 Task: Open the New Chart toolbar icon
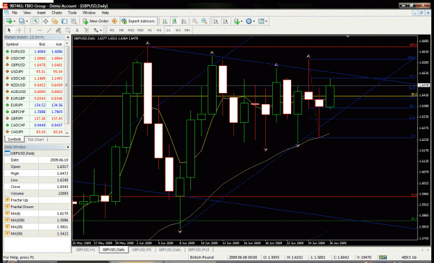8,21
